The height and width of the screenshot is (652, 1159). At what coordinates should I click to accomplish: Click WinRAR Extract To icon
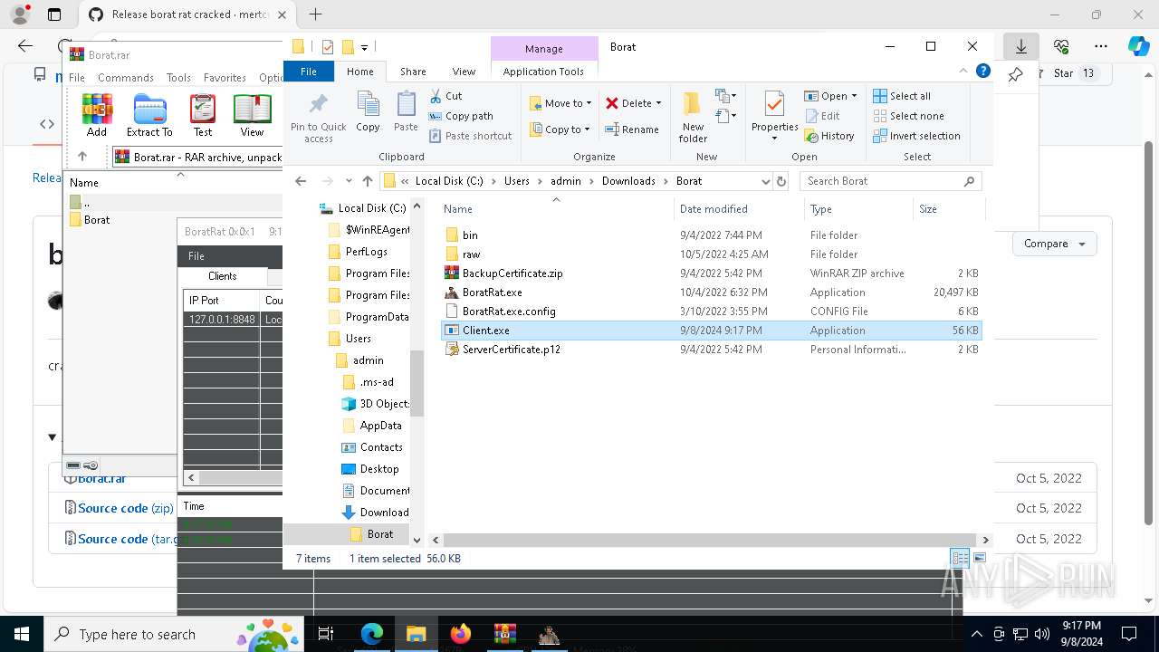click(149, 116)
